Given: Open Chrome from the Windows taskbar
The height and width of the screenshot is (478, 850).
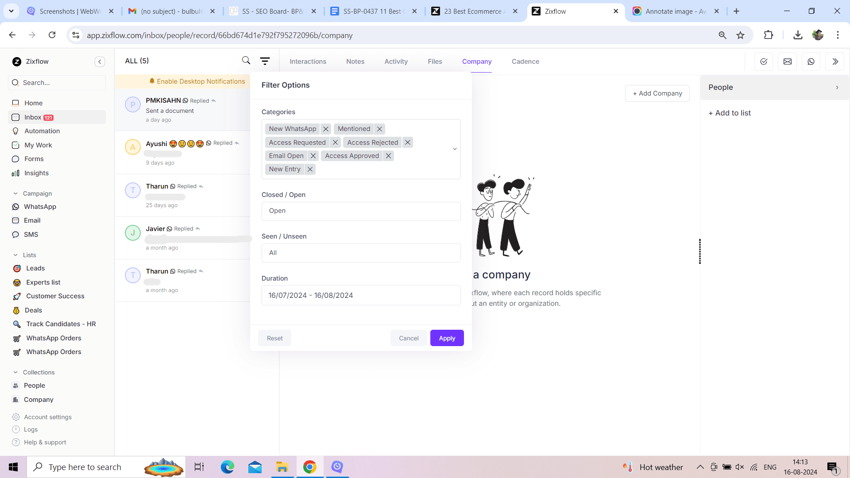Looking at the screenshot, I should pos(309,467).
